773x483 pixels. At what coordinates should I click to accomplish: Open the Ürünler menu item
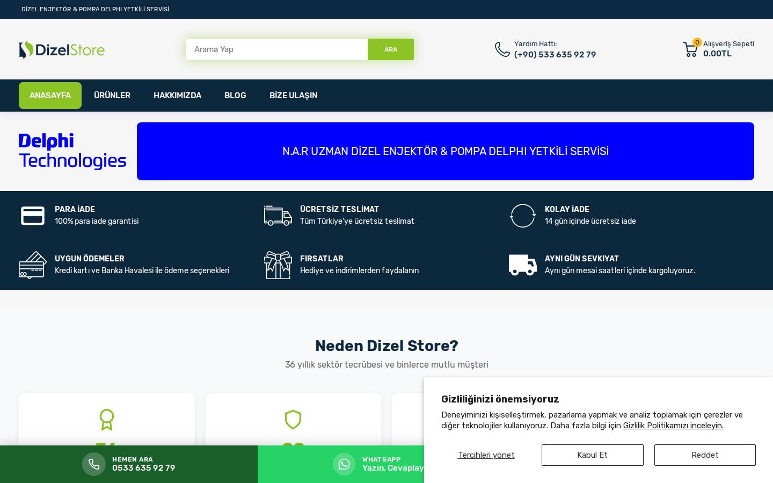tap(112, 96)
